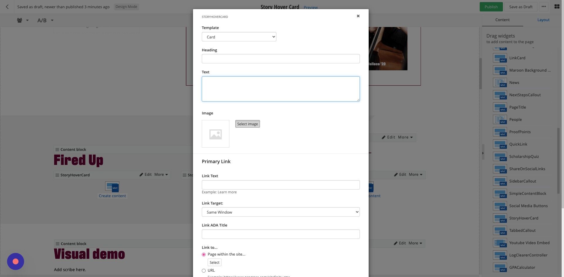Click the LogClearerController widget icon
This screenshot has height=277, width=564.
[500, 255]
